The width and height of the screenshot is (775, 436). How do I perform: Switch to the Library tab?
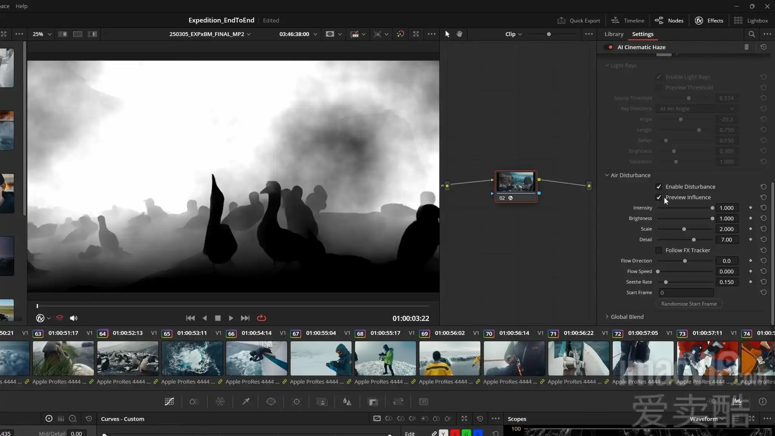click(x=613, y=34)
